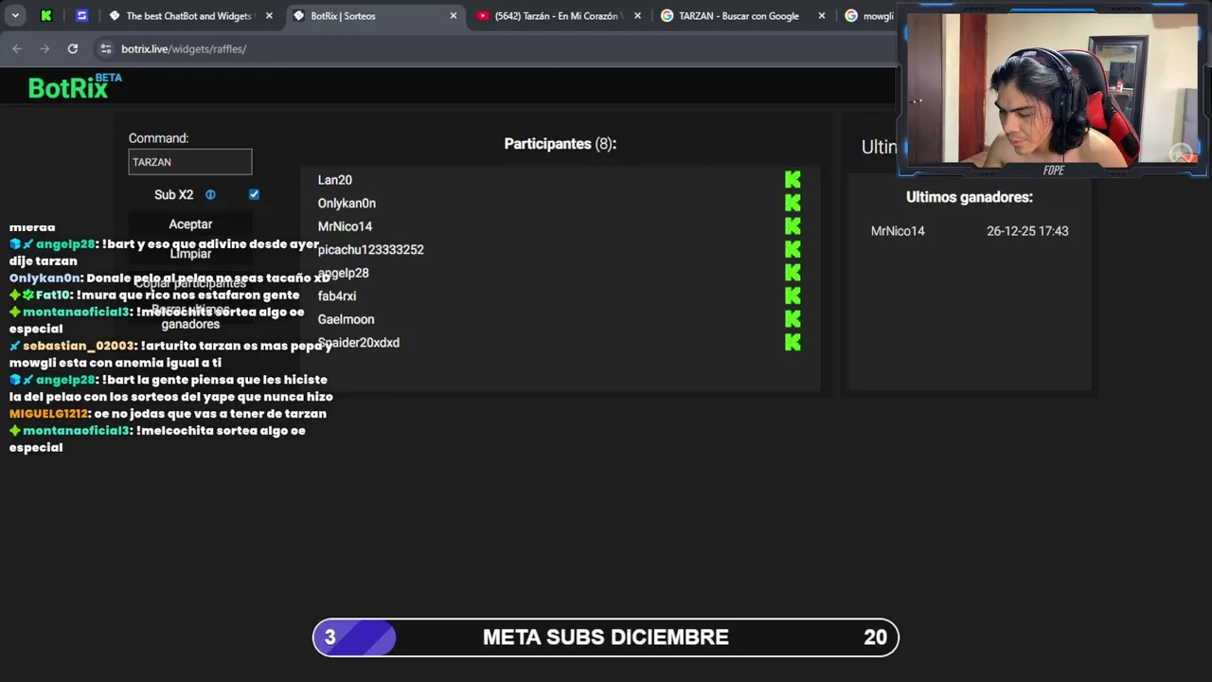The width and height of the screenshot is (1212, 682).
Task: Select participant MrNico14 in participants list
Action: coord(345,226)
